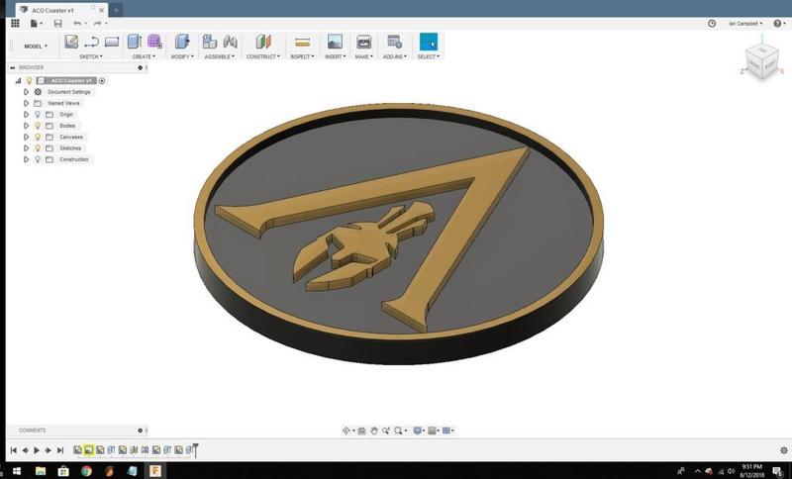792x479 pixels.
Task: Click the purple Create Form icon
Action: point(154,42)
